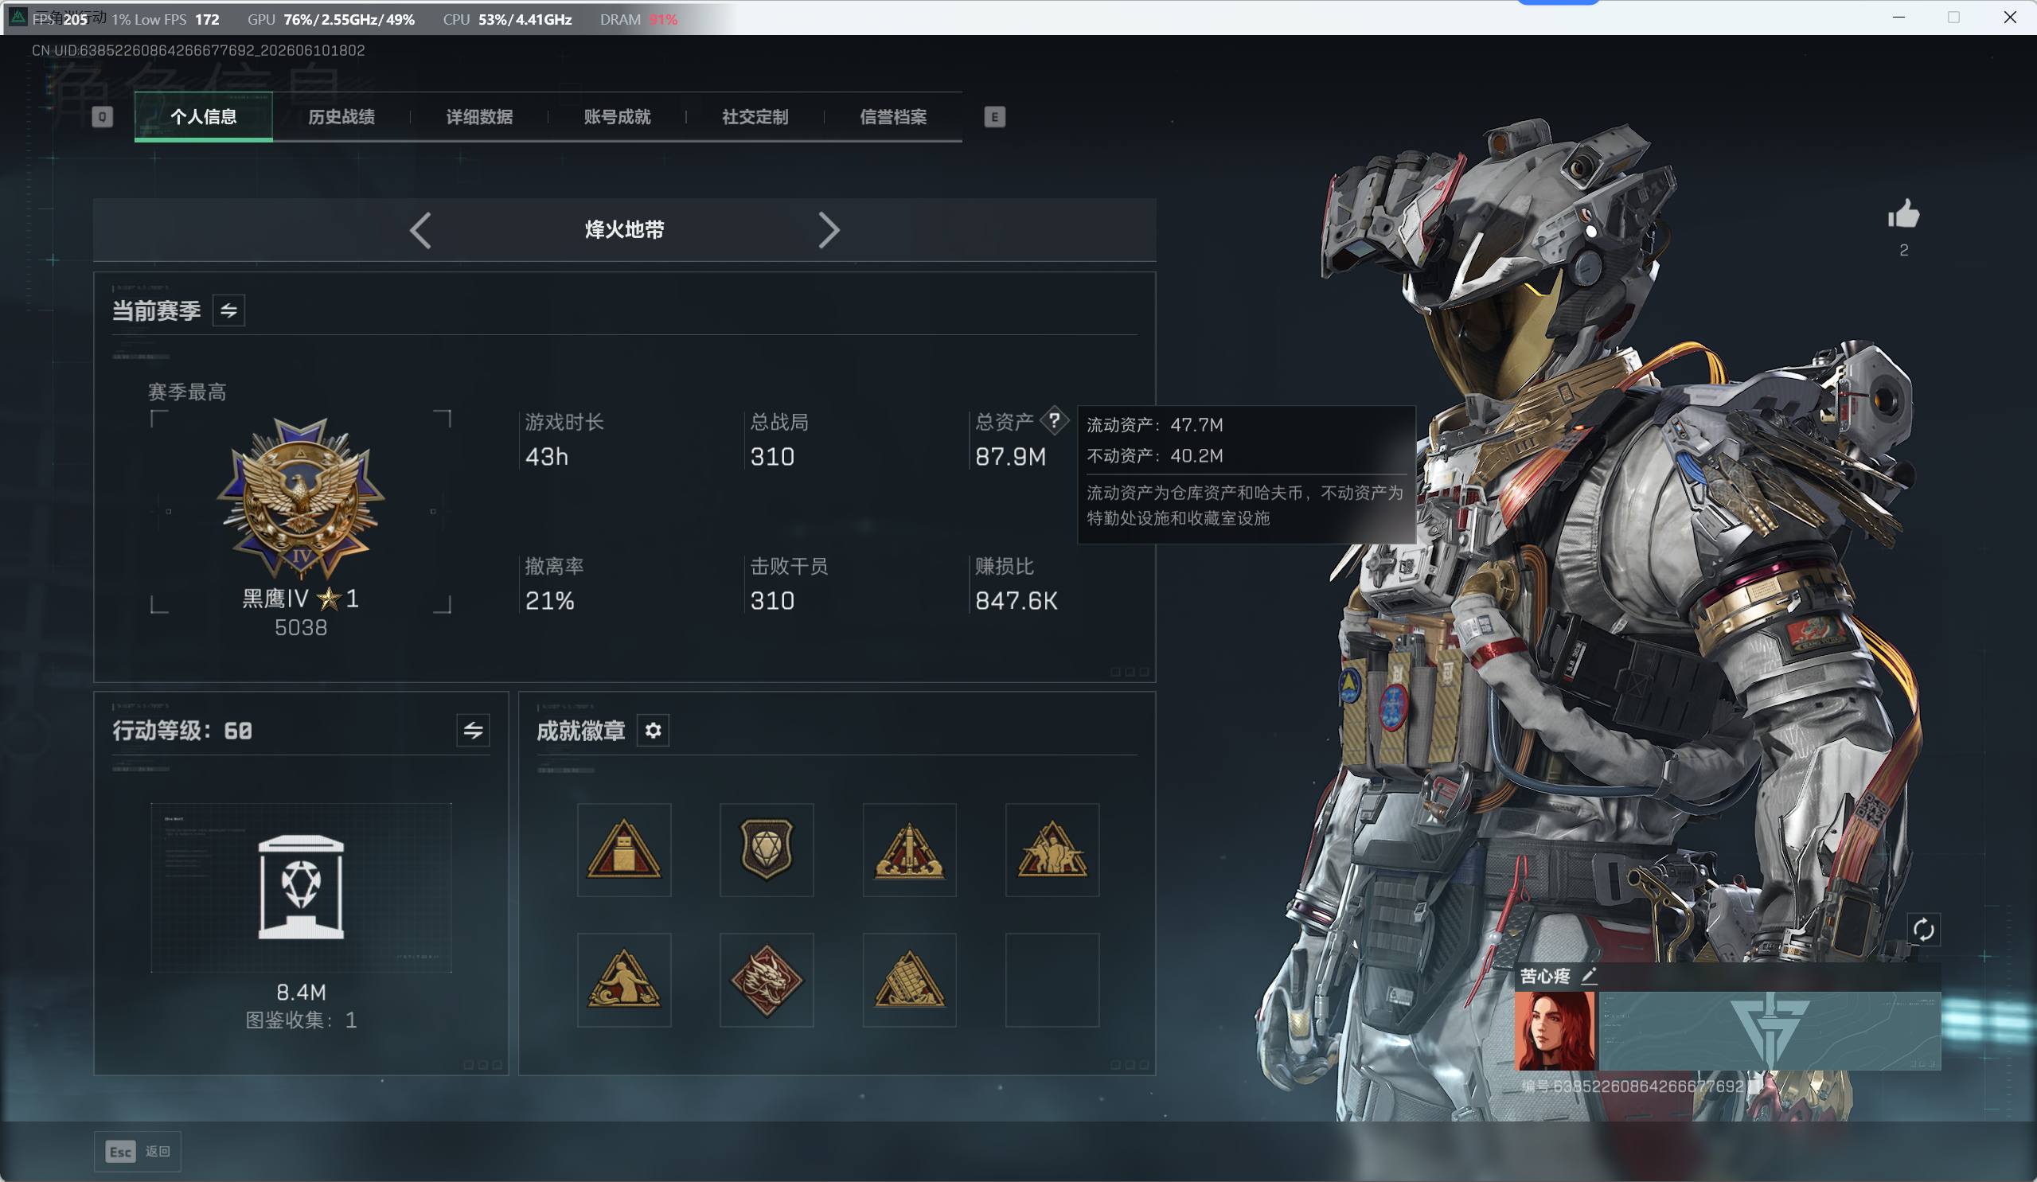Click the 图鉴收集: 1 text
Screen dimensions: 2037x1182
(x=301, y=1020)
